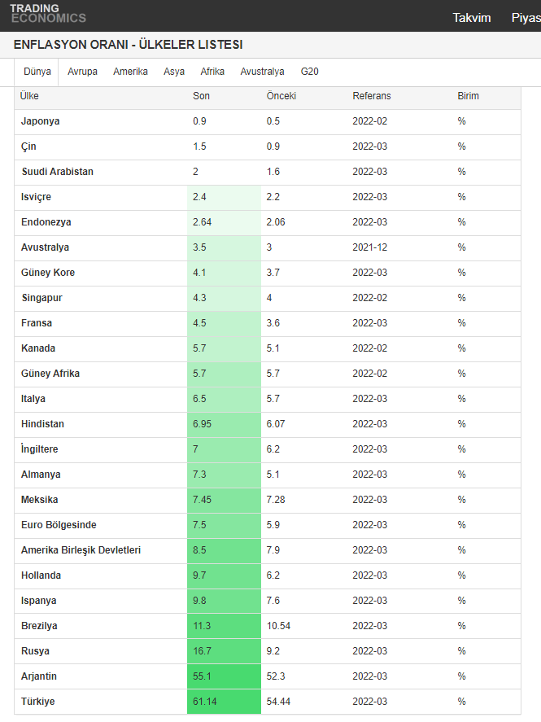The height and width of the screenshot is (722, 541).
Task: Open the Suudi Arabistan link
Action: [x=57, y=172]
